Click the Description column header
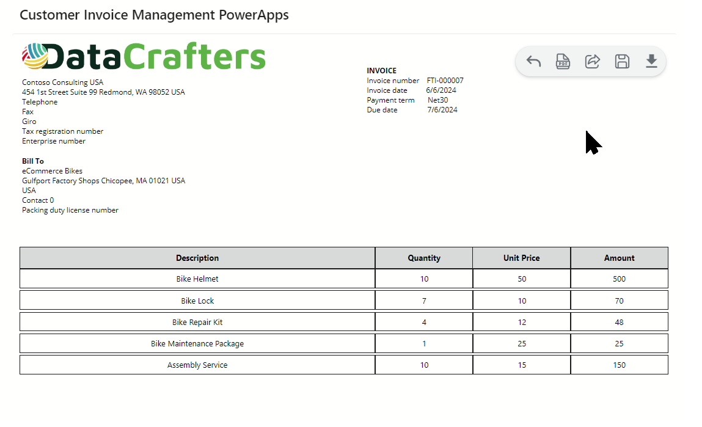Viewport: 702px width, 427px height. 197,258
